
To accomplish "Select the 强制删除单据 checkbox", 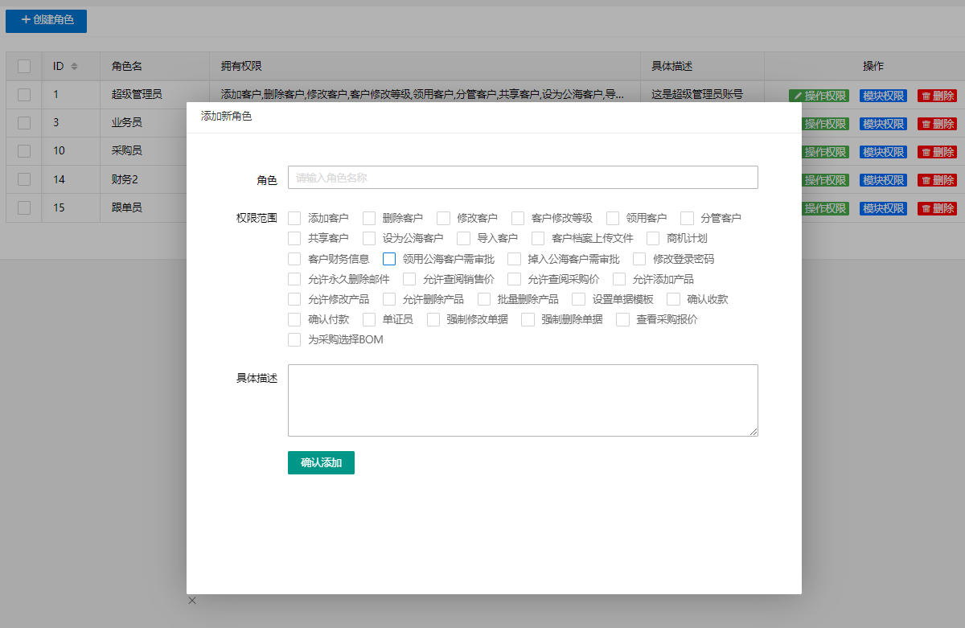I will click(528, 319).
